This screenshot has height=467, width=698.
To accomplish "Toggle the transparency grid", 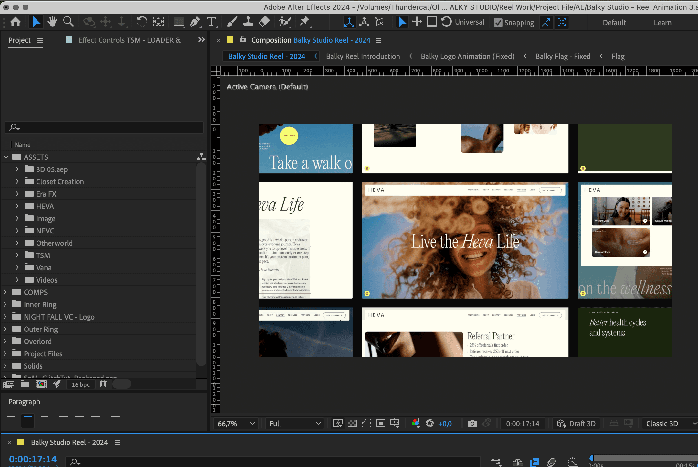I will tap(352, 423).
